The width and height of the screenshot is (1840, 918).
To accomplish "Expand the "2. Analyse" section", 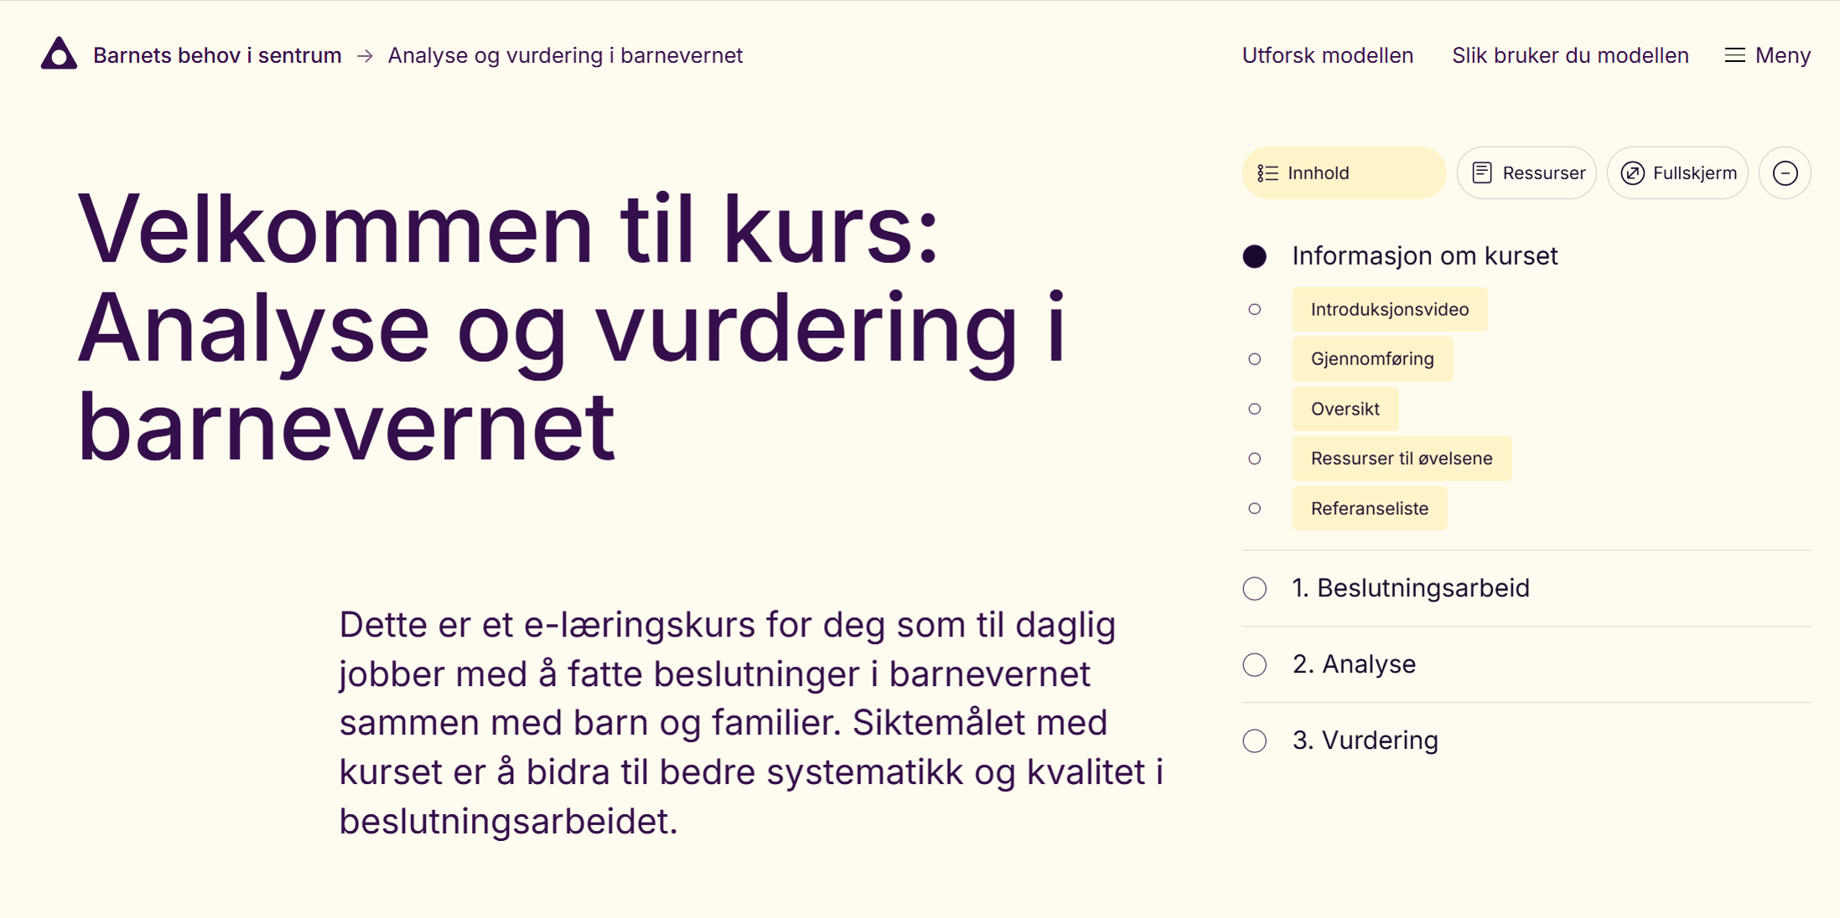I will (1354, 663).
